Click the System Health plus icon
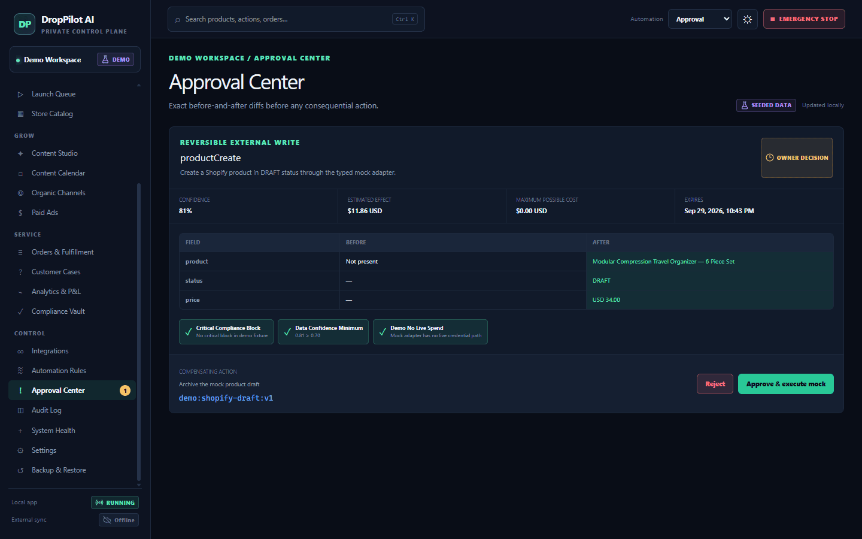 coord(20,431)
